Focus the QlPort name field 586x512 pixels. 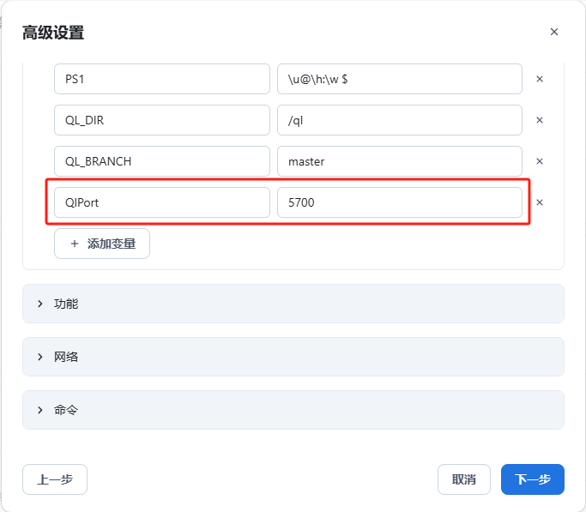click(x=162, y=202)
